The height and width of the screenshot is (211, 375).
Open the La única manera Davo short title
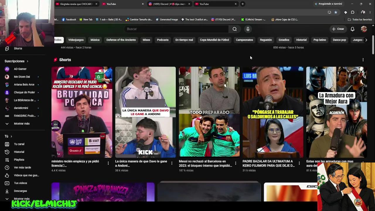pyautogui.click(x=141, y=163)
